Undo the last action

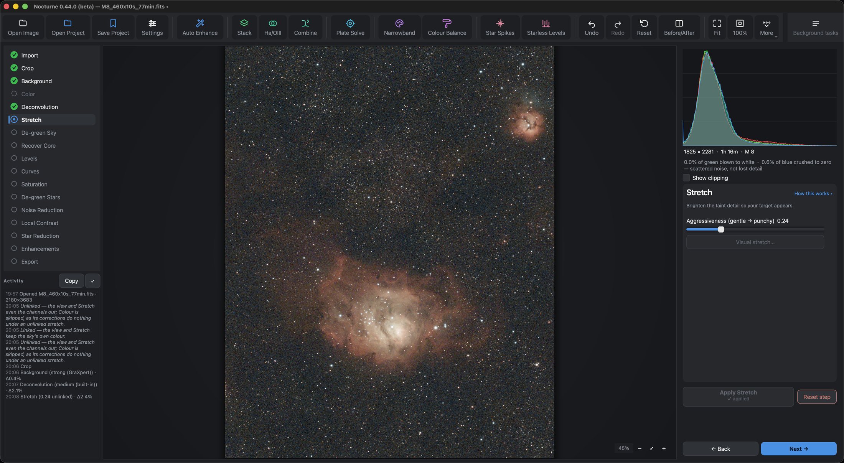[591, 27]
